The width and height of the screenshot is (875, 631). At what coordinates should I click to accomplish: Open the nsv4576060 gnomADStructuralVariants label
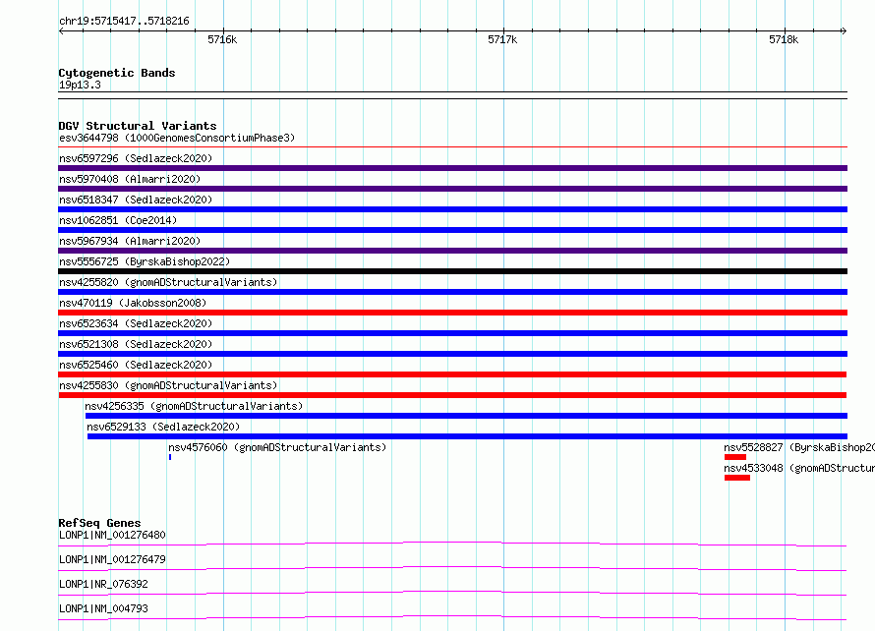[277, 447]
